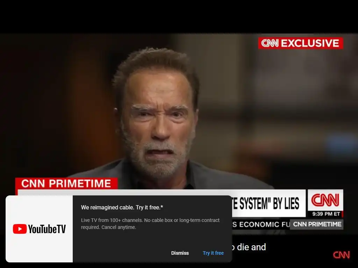
Task: Click the white YouTube TV thumbnail panel
Action: 39,229
